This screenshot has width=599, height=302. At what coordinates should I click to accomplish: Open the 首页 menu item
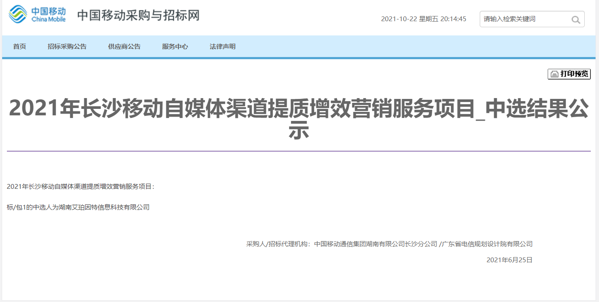tap(19, 47)
